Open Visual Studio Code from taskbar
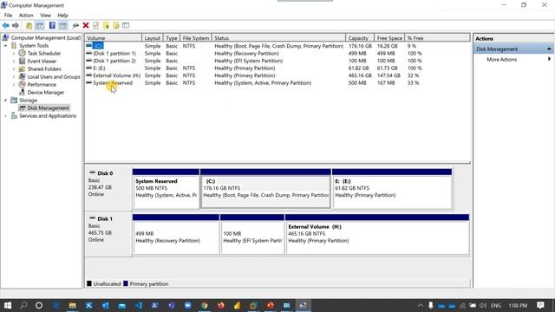This screenshot has width=555, height=312. click(139, 305)
